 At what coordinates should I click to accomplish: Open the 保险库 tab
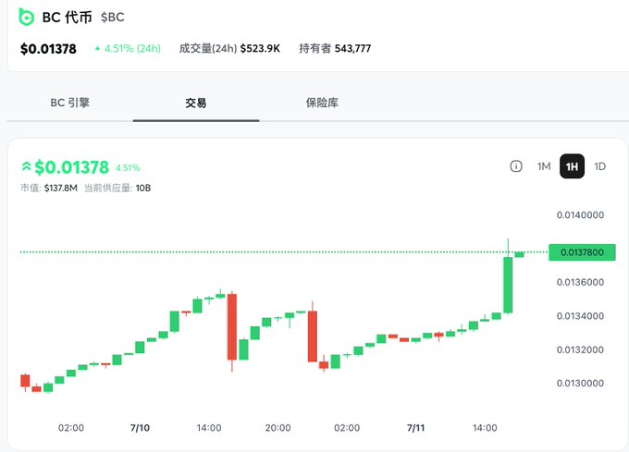(x=322, y=103)
